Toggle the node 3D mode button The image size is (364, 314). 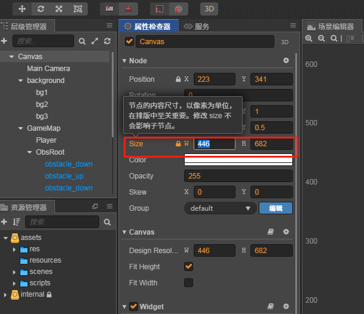tap(285, 42)
